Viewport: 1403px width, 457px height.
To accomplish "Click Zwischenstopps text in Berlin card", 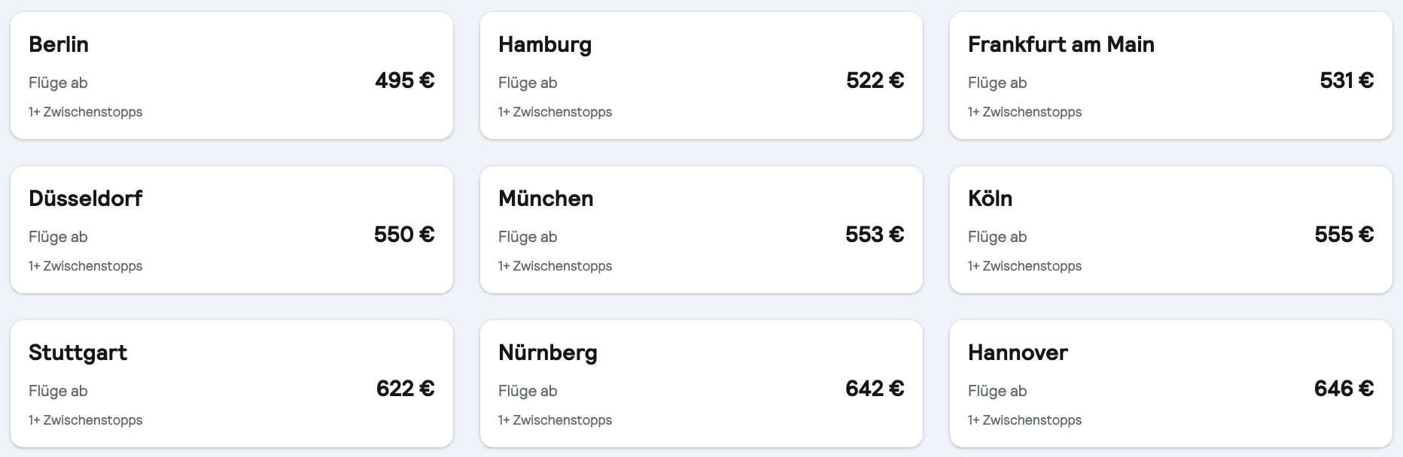I will click(x=86, y=112).
